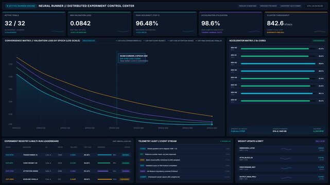Select the FEEDFORWARD_MLP drift row
Image resolution: width=330 pixels, height=185 pixels.
tap(282, 168)
